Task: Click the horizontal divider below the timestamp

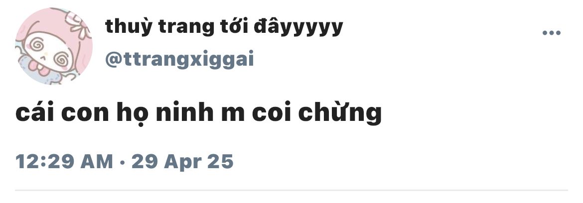Action: click(x=291, y=191)
